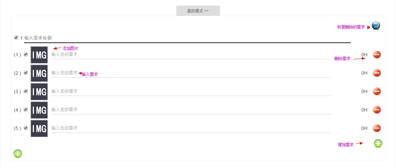Focus the requirement input in row 5
Screen dimensions: 396x167
click(x=191, y=128)
